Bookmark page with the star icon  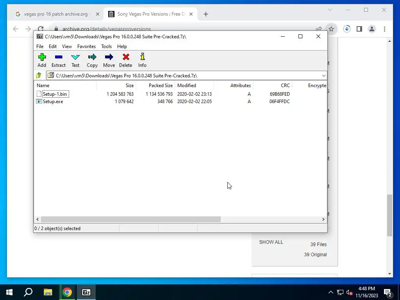tap(331, 29)
